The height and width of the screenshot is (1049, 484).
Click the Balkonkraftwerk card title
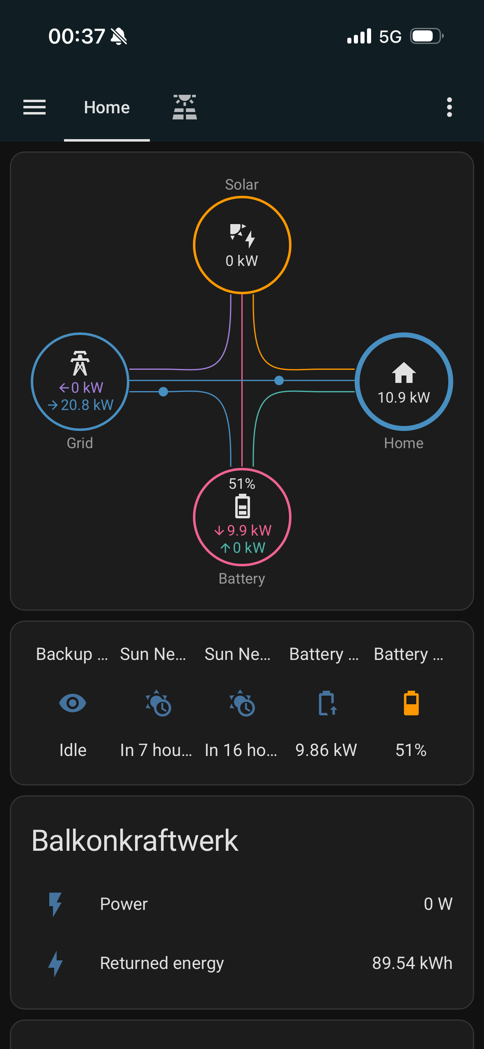click(135, 841)
